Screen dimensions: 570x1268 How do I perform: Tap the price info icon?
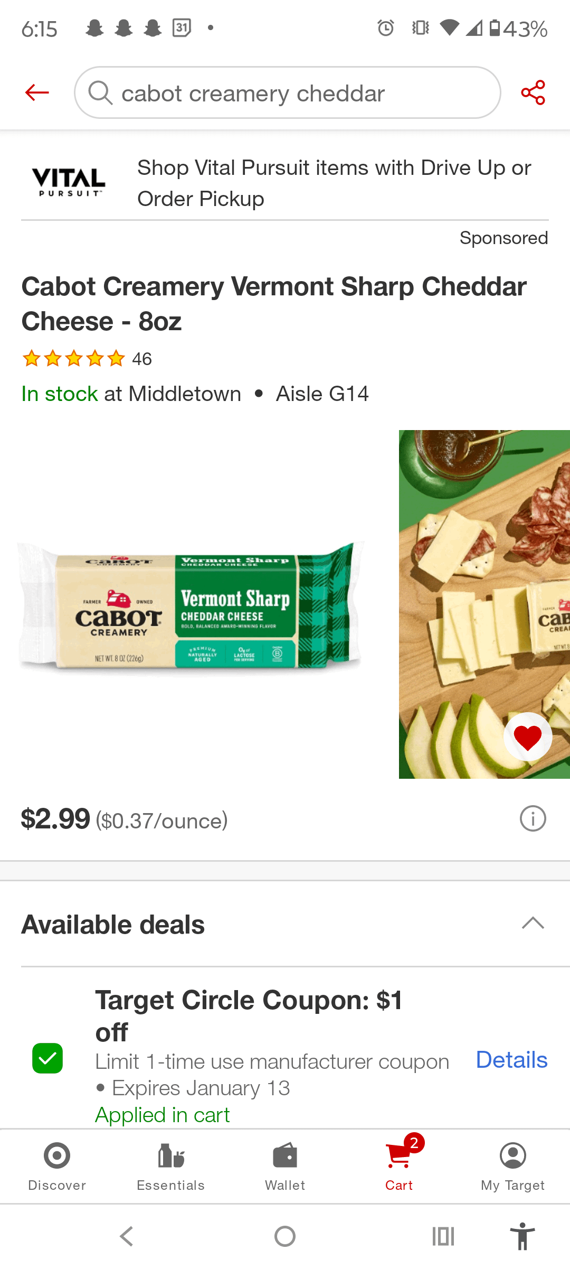533,819
